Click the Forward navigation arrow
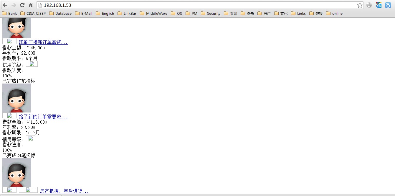Image resolution: width=395 pixels, height=196 pixels. pos(14,5)
